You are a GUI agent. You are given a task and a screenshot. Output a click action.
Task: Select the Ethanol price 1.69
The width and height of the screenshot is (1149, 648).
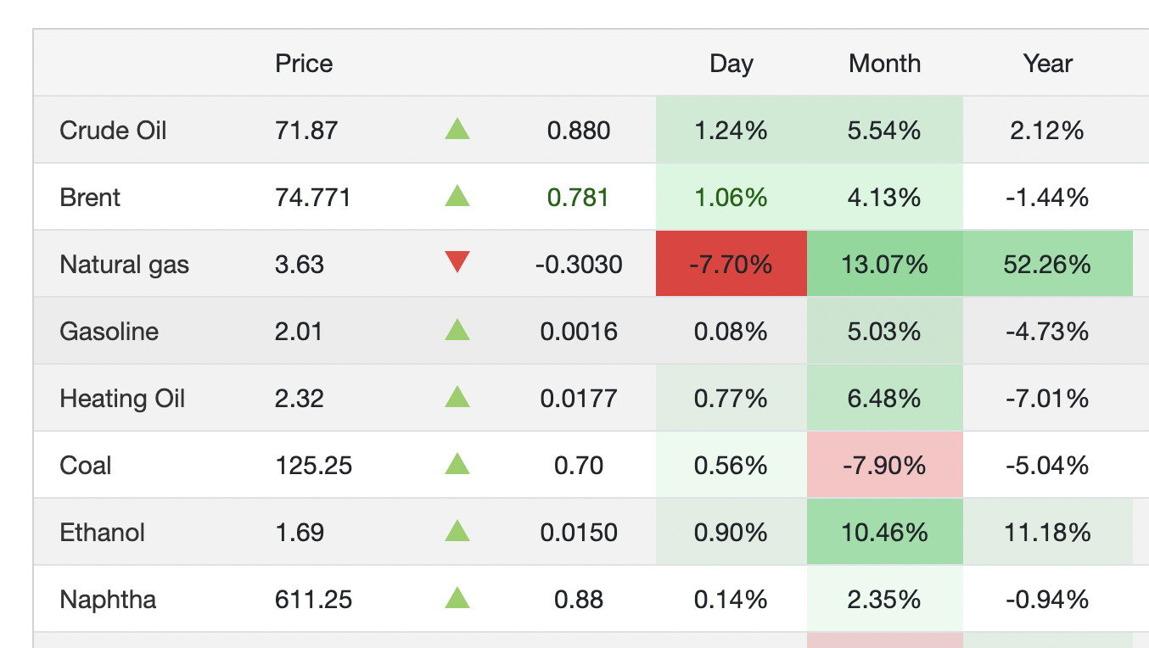tap(300, 533)
